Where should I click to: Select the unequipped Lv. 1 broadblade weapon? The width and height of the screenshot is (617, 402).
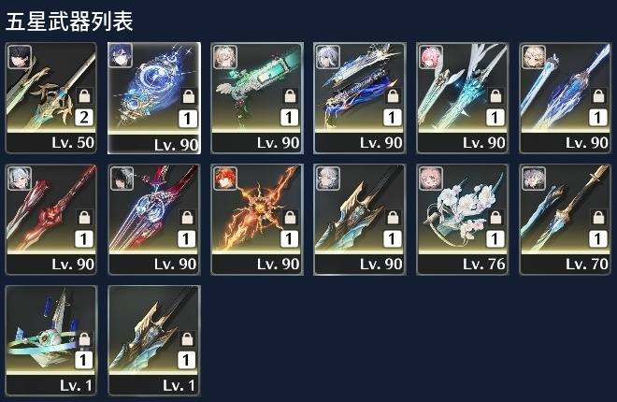tap(154, 340)
